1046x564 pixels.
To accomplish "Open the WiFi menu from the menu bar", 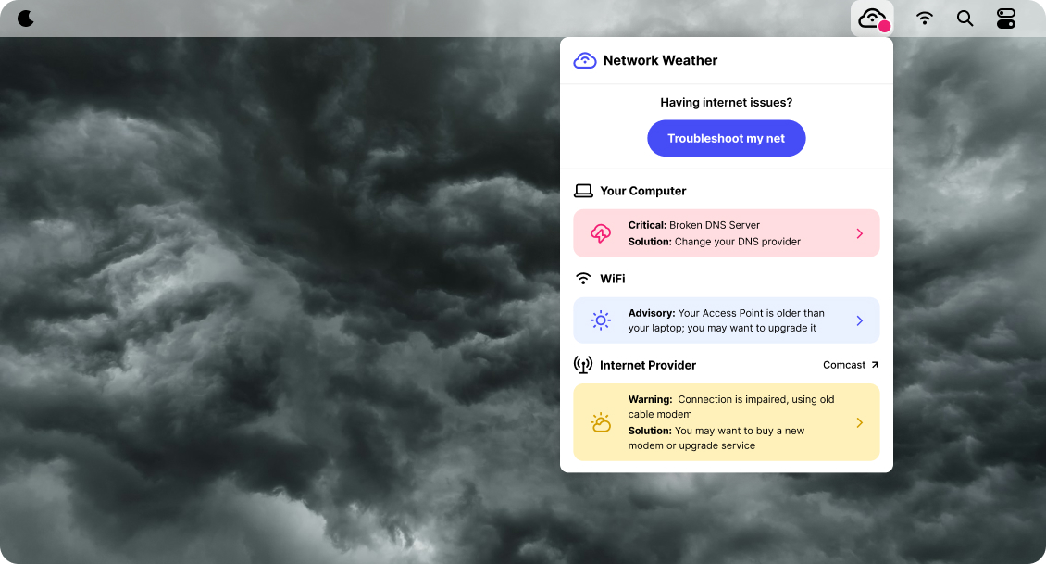I will pyautogui.click(x=924, y=18).
